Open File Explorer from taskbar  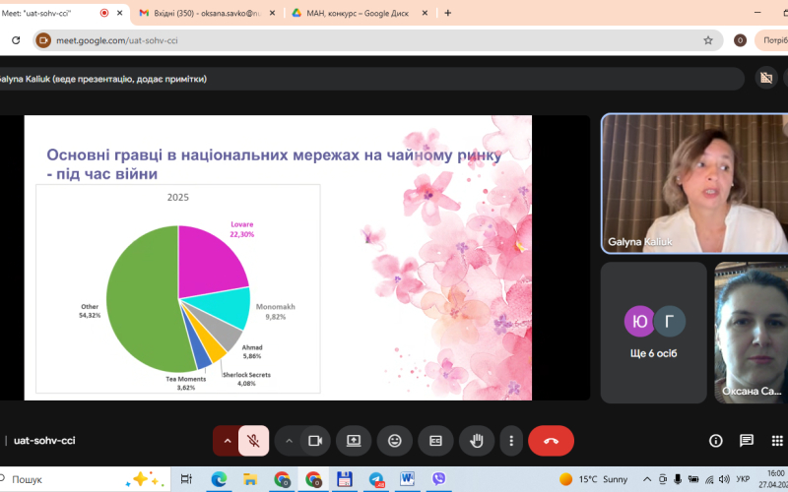(250, 479)
